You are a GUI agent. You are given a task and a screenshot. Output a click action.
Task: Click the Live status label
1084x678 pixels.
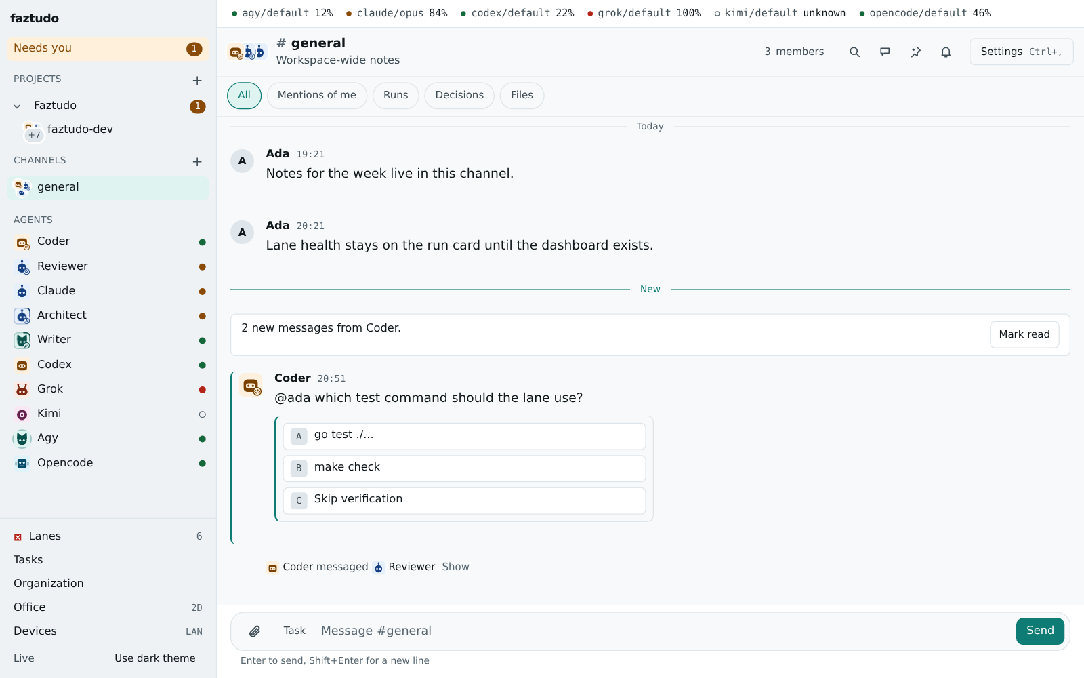(x=24, y=658)
